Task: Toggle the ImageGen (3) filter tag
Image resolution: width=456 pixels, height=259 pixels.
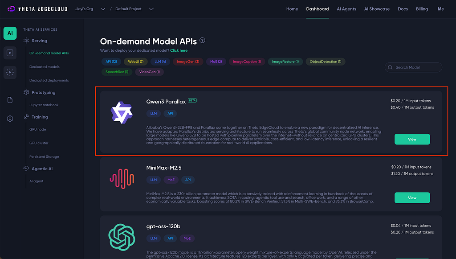Action: click(x=188, y=62)
